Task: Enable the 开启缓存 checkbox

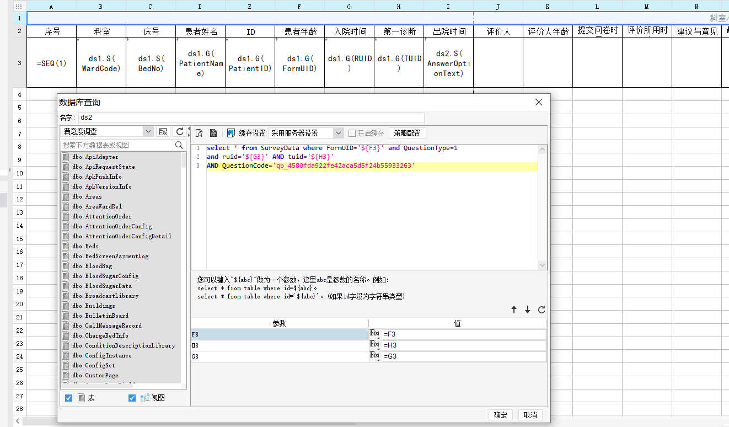Action: [x=352, y=133]
